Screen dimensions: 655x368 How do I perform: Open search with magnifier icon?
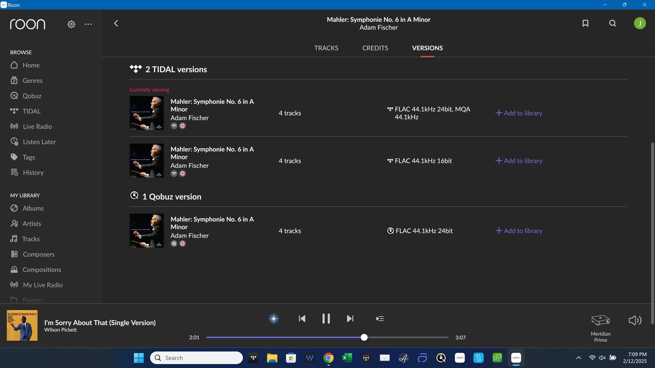coord(613,23)
